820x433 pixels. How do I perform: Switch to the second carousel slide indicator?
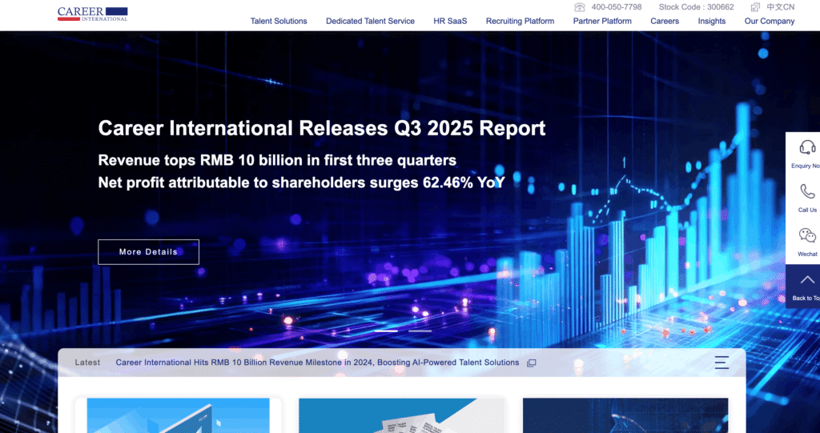(420, 330)
